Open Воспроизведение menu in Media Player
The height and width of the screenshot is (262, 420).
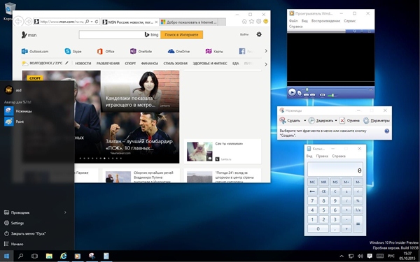click(x=325, y=21)
